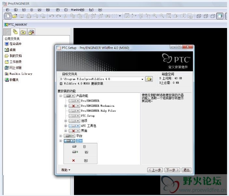Browse for destination folder button

(x=149, y=79)
